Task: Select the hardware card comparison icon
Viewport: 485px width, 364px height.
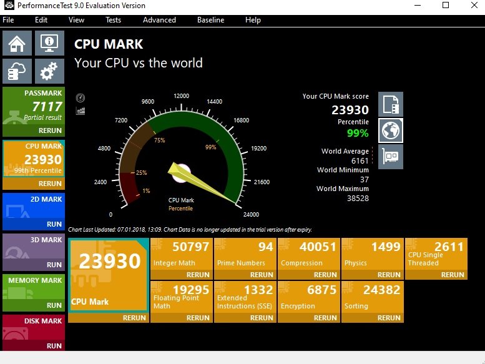Action: point(391,157)
